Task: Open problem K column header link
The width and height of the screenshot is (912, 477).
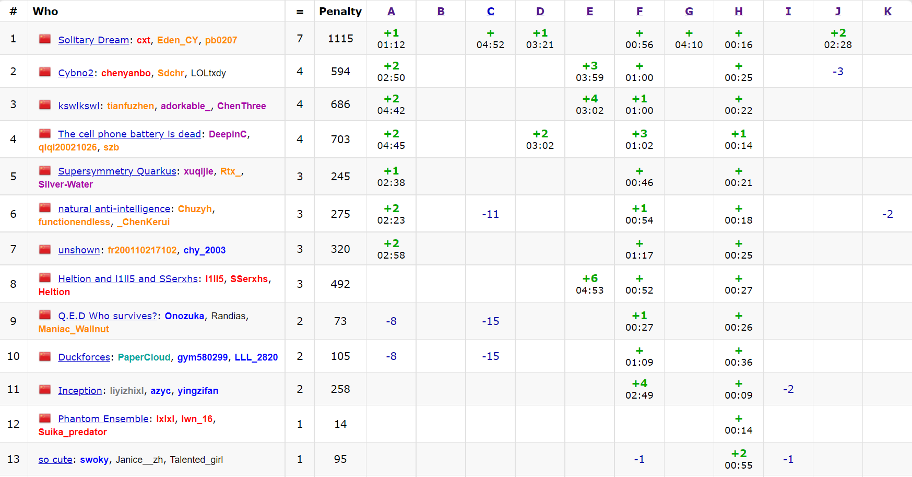Action: (x=887, y=11)
